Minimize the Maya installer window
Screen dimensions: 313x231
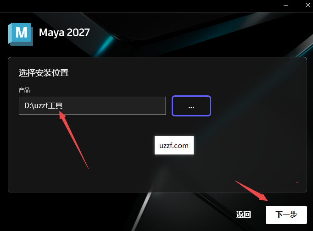[286, 5]
